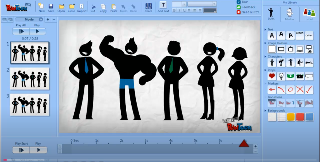Viewport: 320px width, 162px height.
Task: Collapse the Characters section in library
Action: [x=265, y=57]
